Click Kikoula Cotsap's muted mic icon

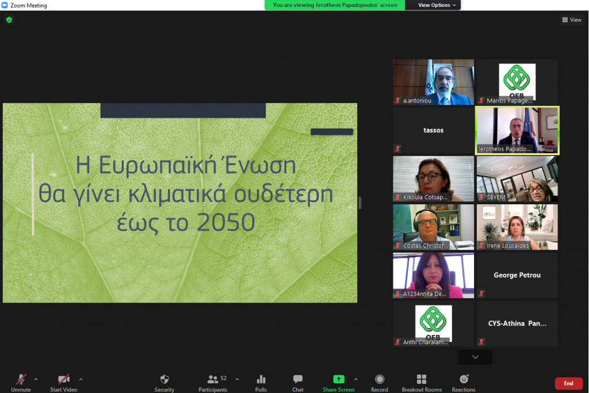coord(397,197)
